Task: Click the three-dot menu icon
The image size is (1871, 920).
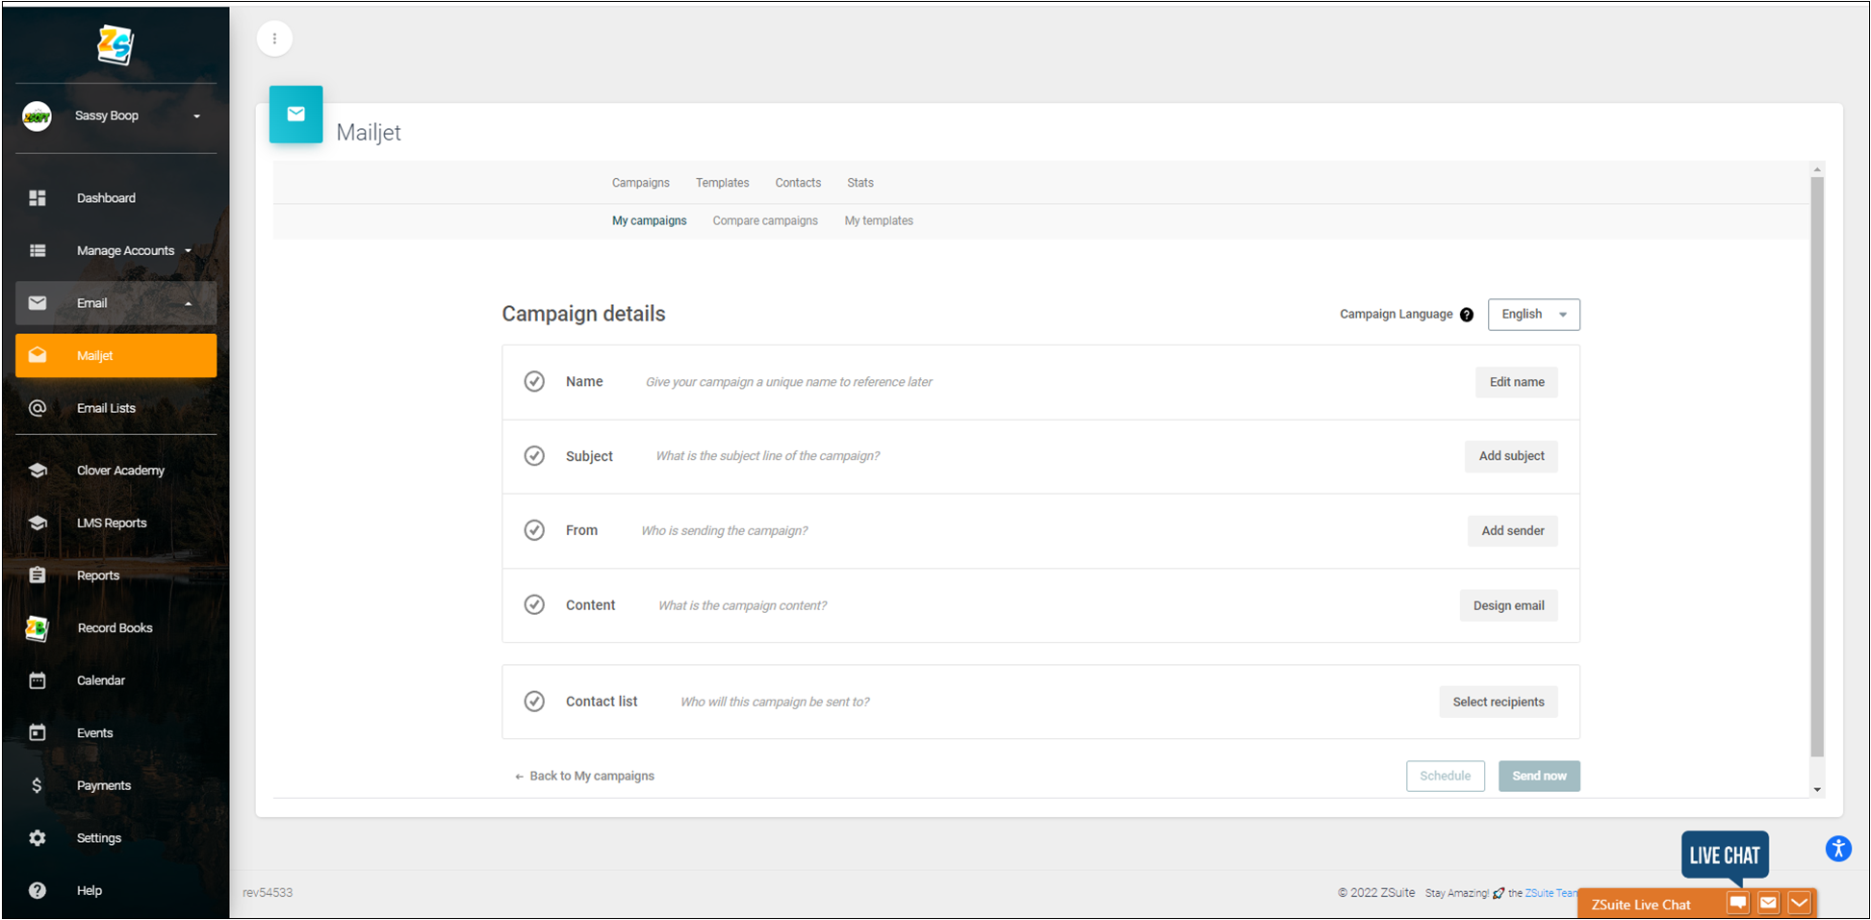Action: tap(275, 38)
